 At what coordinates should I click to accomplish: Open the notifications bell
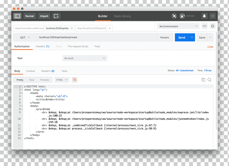click(x=204, y=16)
